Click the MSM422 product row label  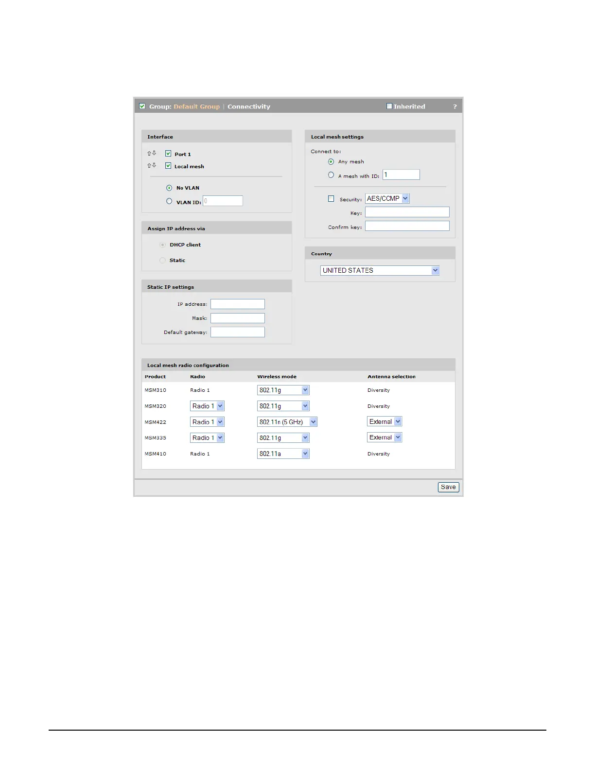(155, 422)
